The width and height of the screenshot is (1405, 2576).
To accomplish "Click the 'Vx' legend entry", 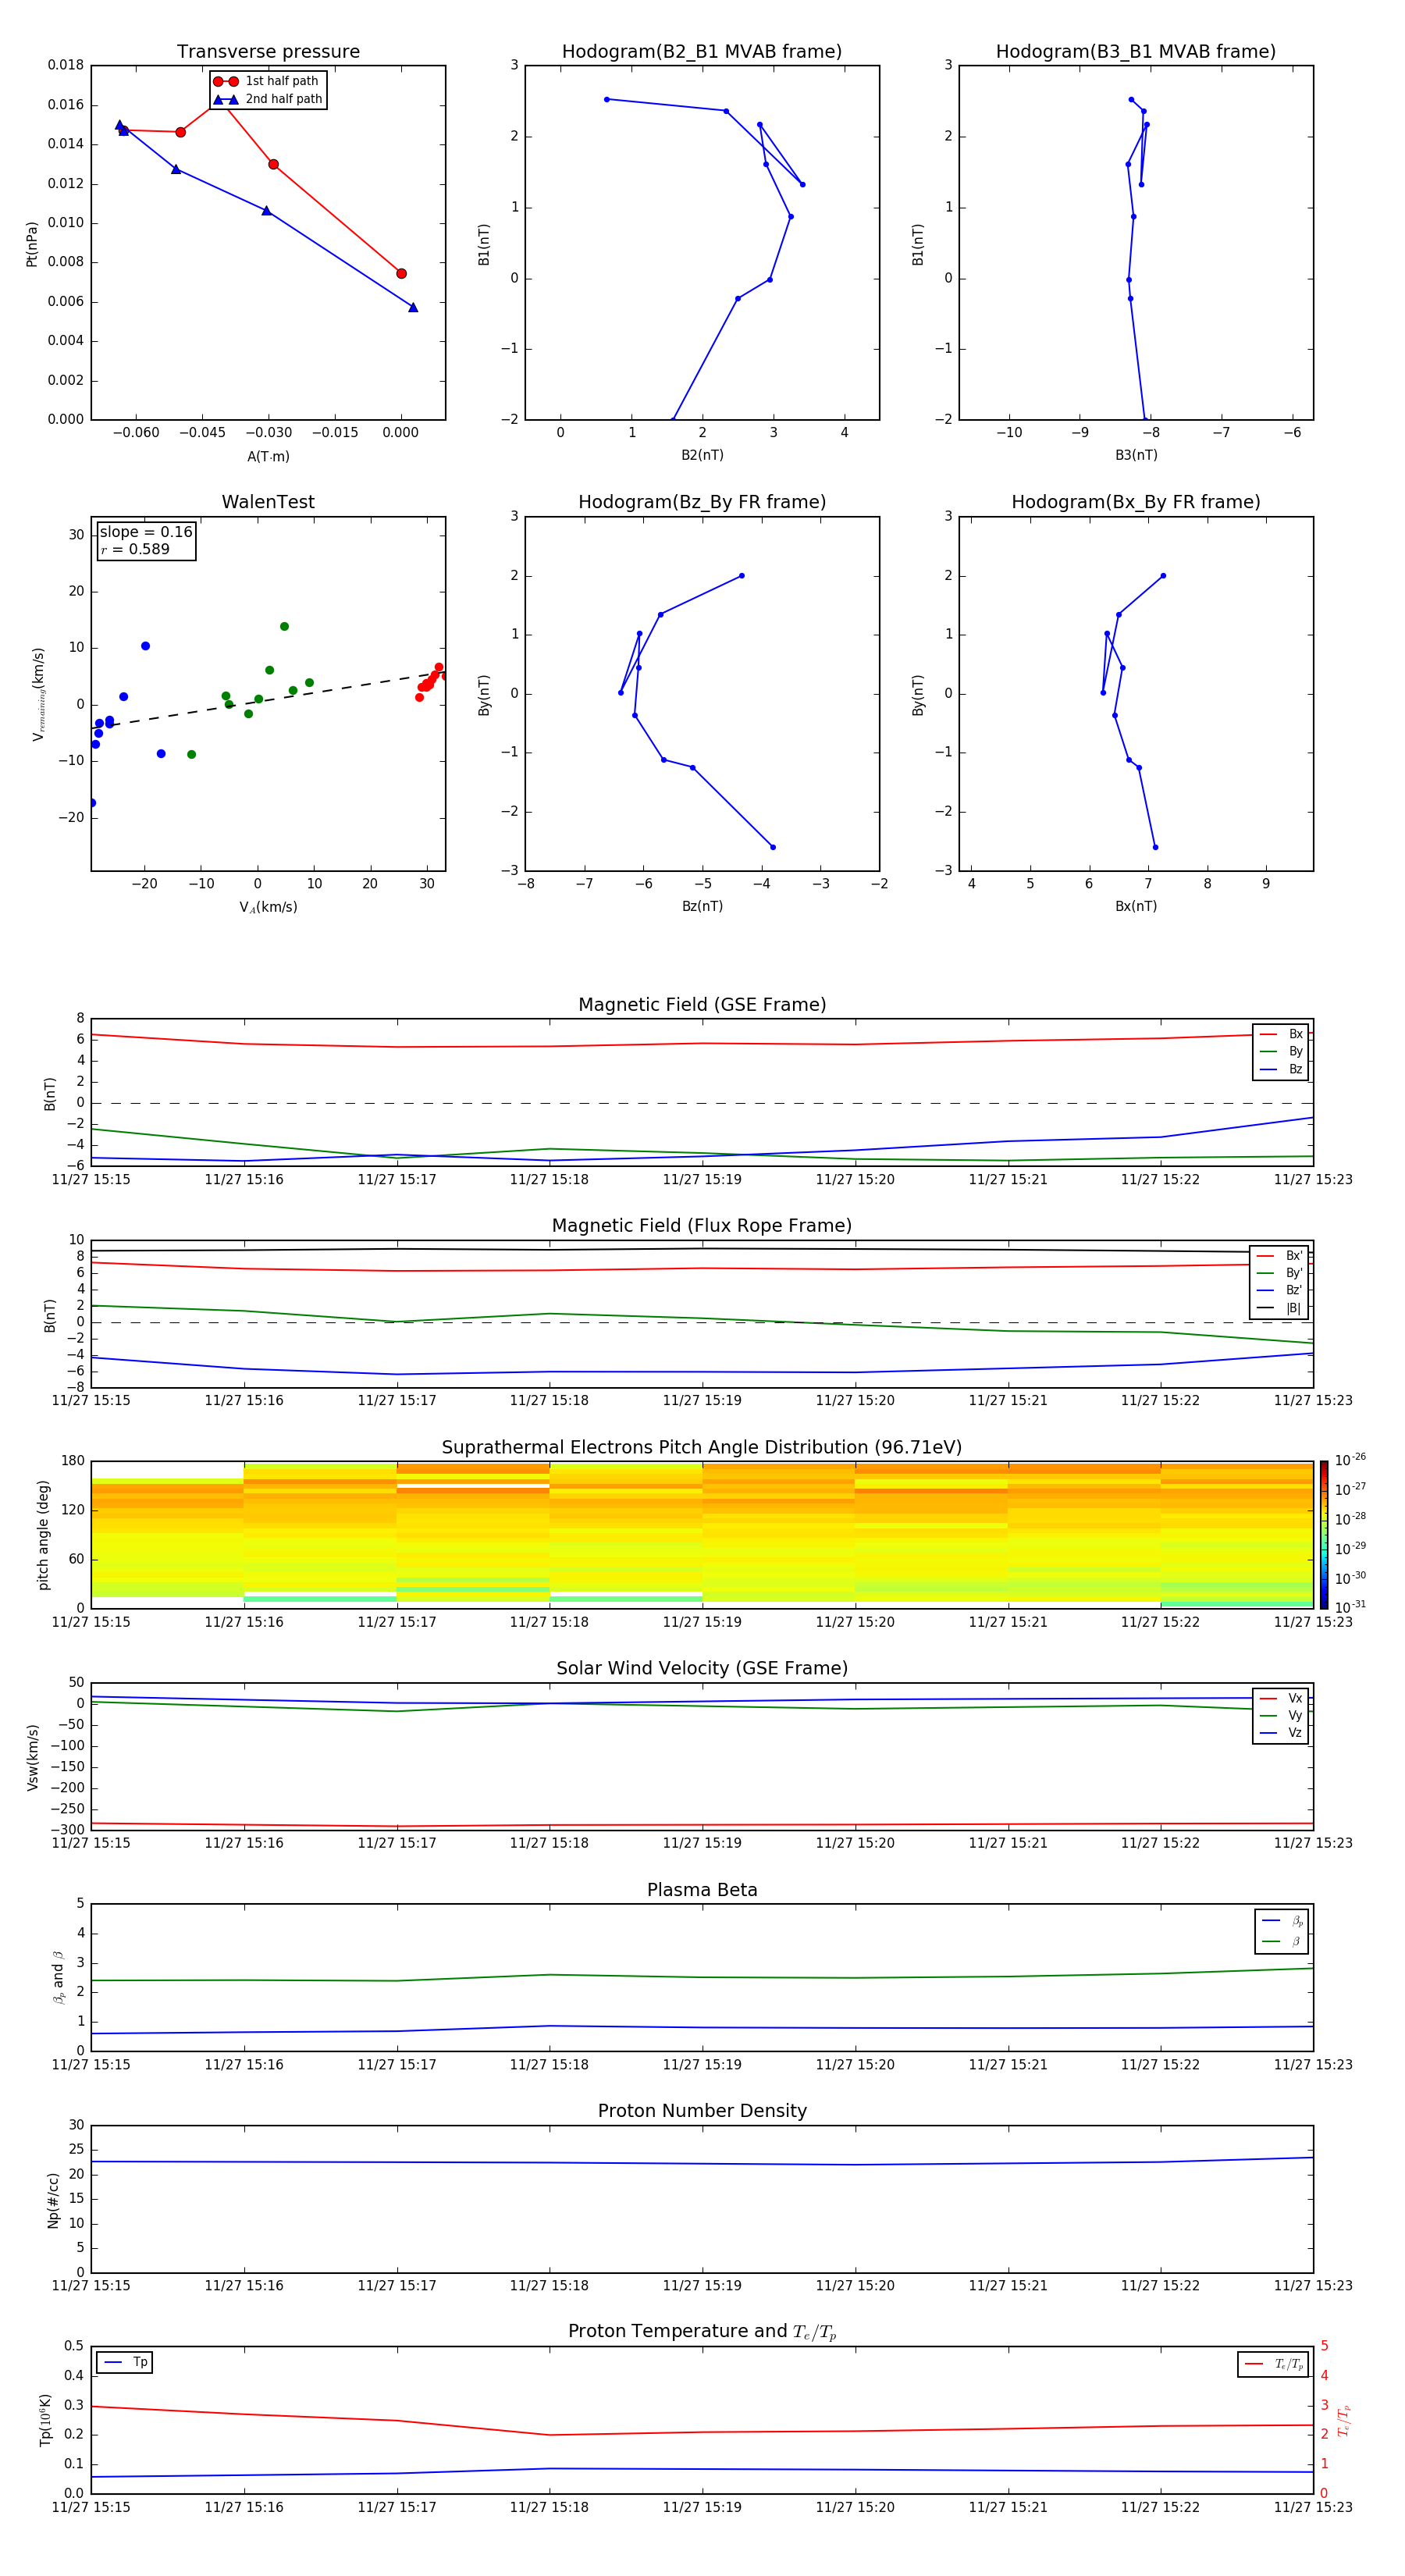I will (1281, 1698).
